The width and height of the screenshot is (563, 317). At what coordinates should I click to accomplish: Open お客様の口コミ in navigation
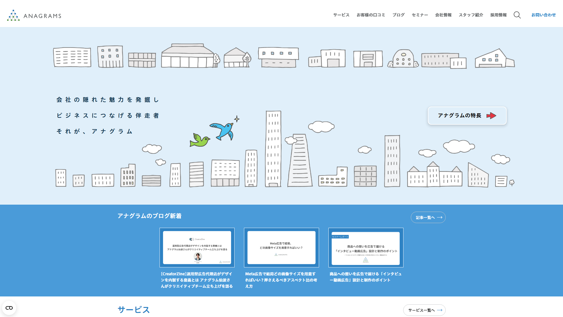[x=371, y=15]
